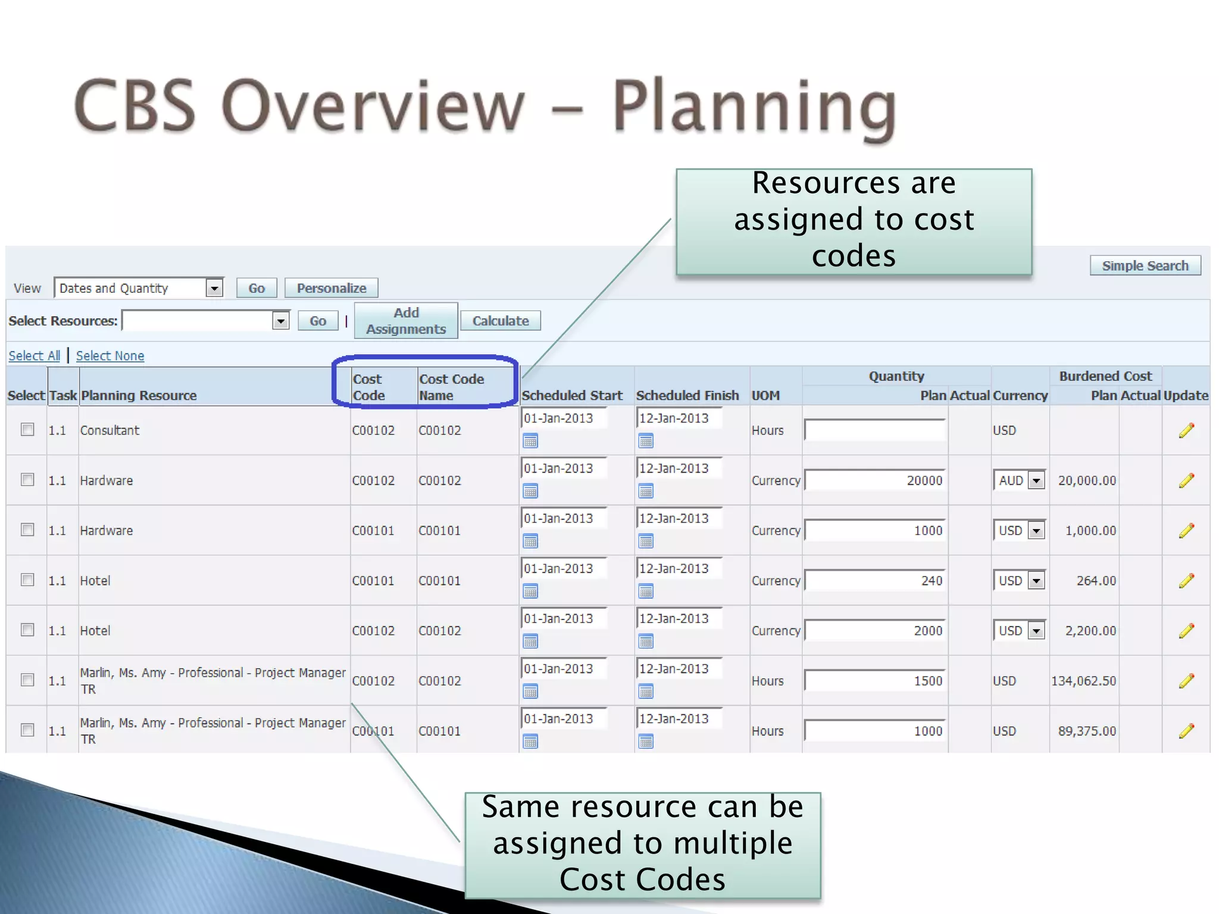The height and width of the screenshot is (914, 1219).
Task: Click the Personalize button
Action: [x=332, y=288]
